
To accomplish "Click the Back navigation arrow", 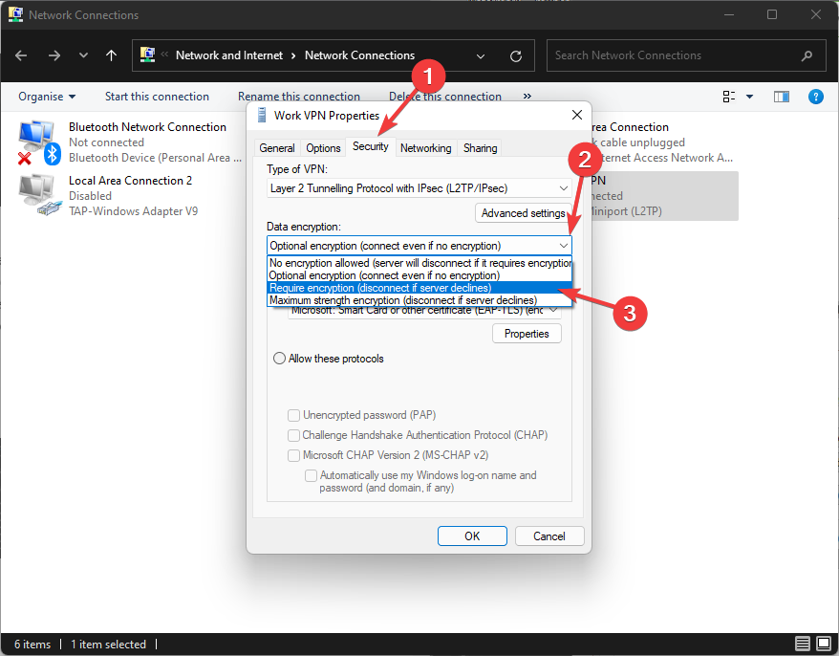I will [x=23, y=55].
